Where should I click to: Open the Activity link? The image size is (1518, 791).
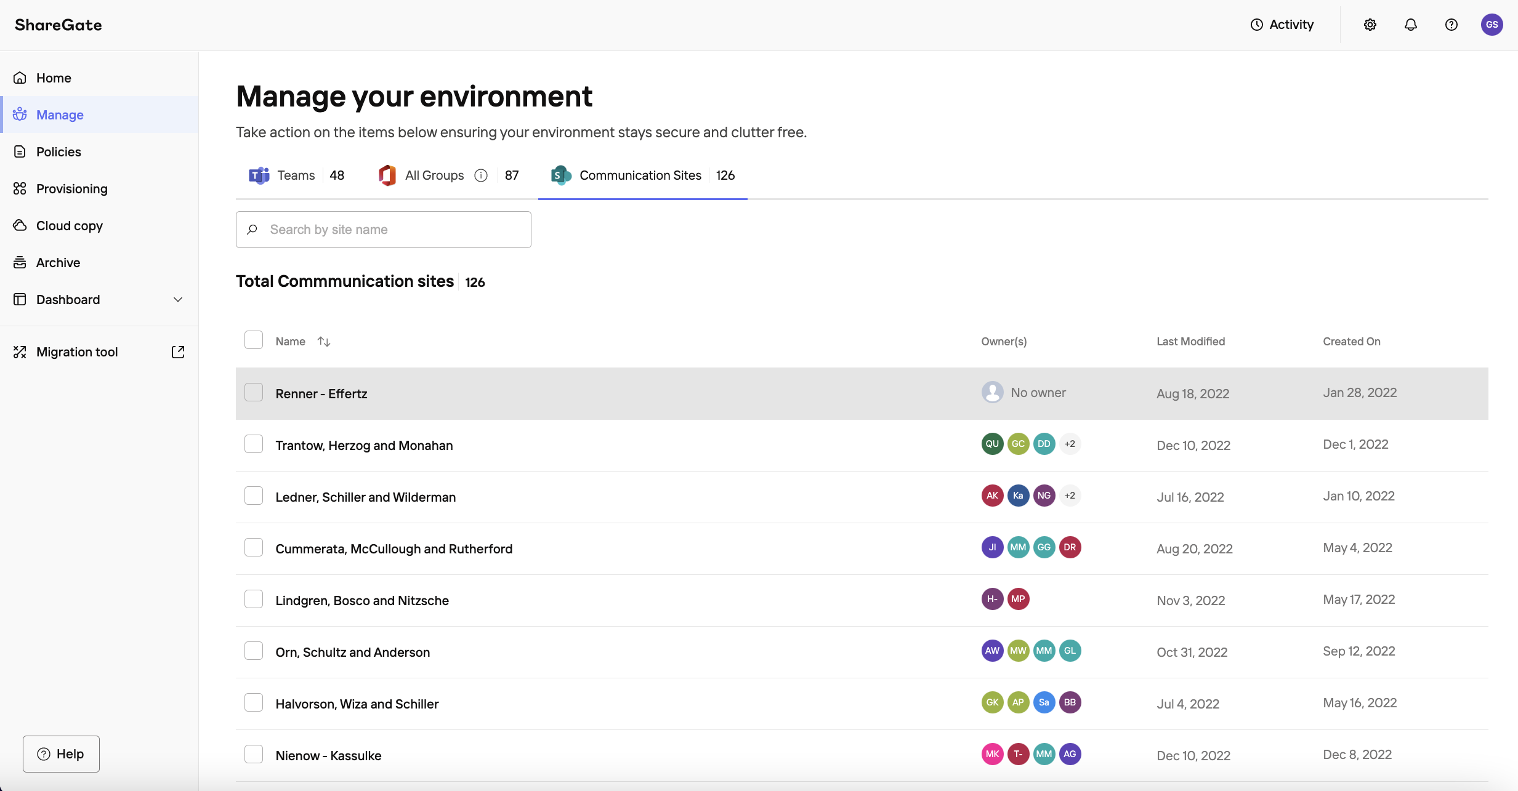(x=1282, y=25)
